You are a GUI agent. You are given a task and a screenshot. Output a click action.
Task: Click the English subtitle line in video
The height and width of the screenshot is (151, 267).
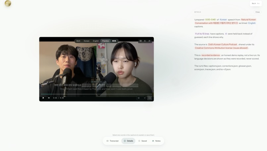96,89
